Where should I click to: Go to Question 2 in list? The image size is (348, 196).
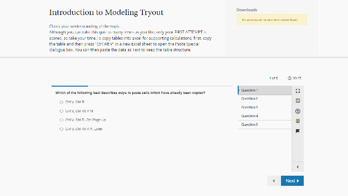264,99
